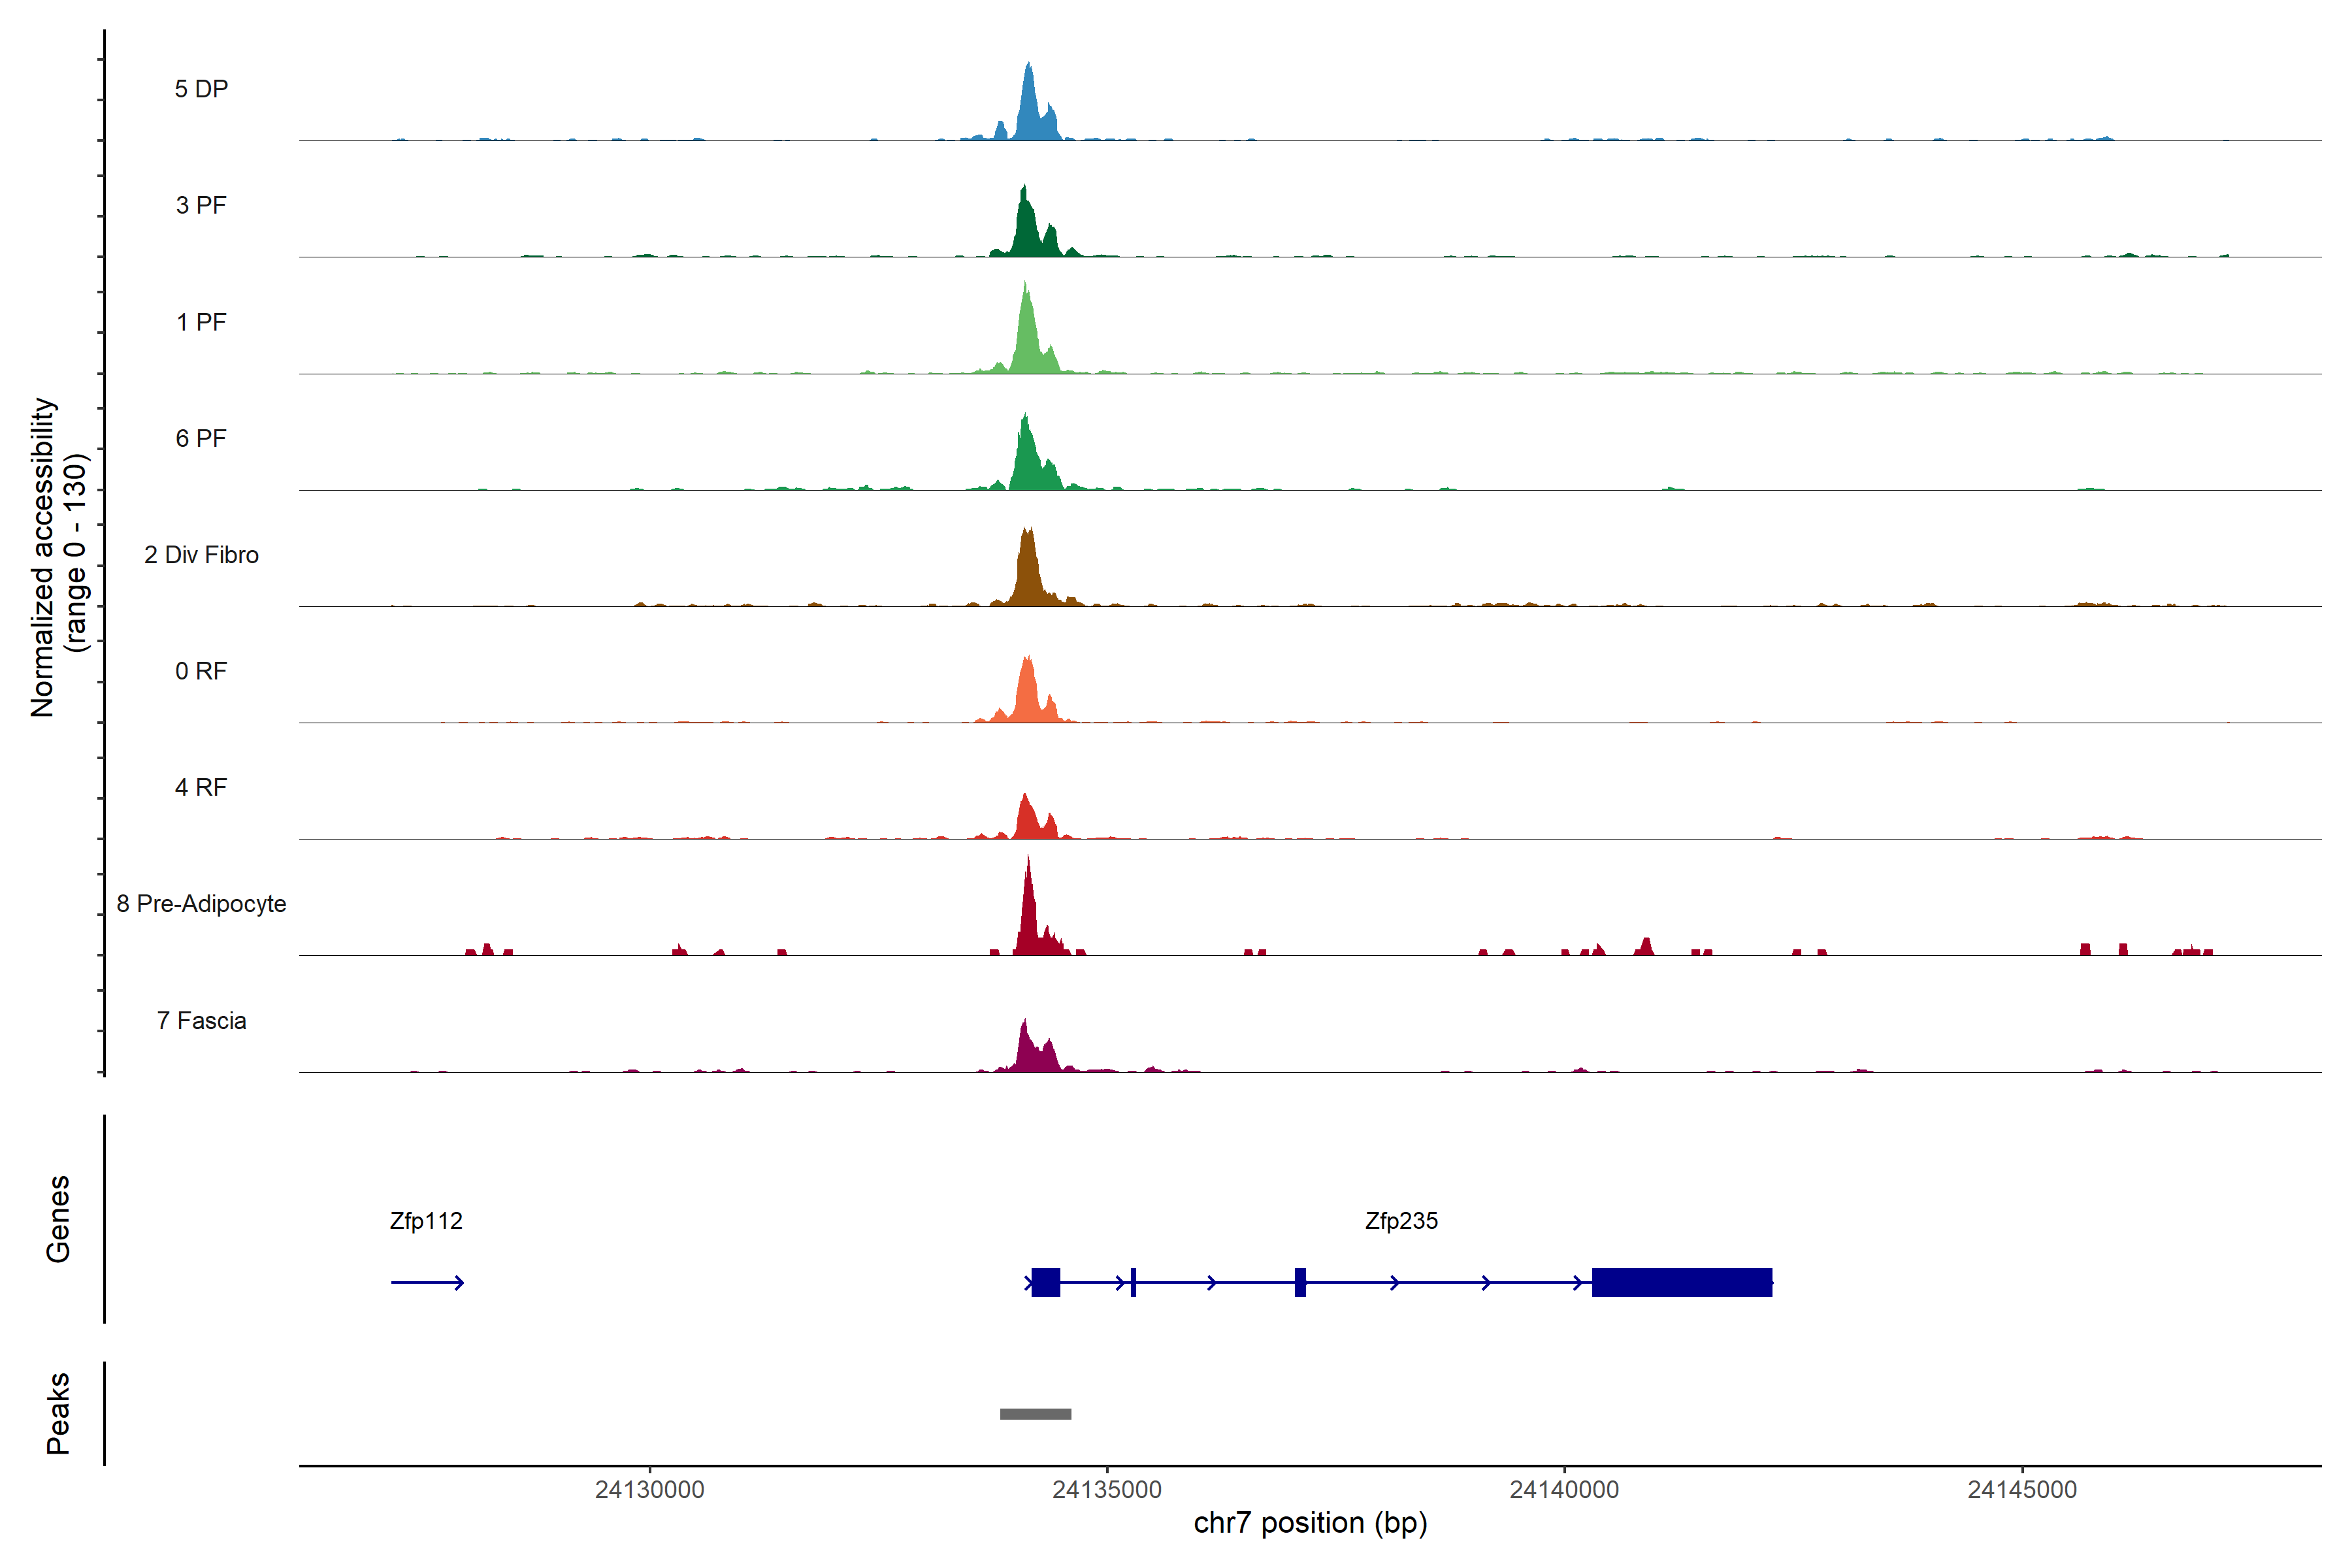Click the first exon box of Zfp235
The width and height of the screenshot is (2352, 1568).
pyautogui.click(x=1045, y=1282)
